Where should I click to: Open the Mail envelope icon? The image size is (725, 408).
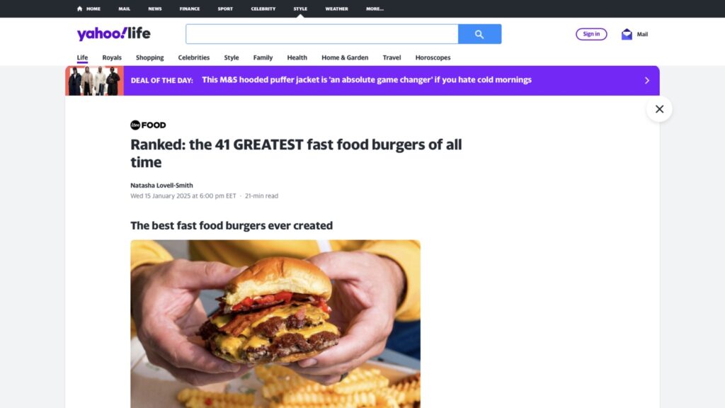(627, 34)
